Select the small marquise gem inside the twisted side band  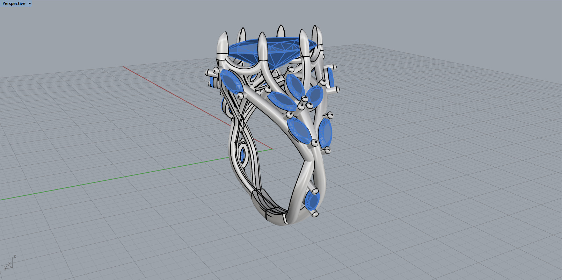tap(242, 156)
